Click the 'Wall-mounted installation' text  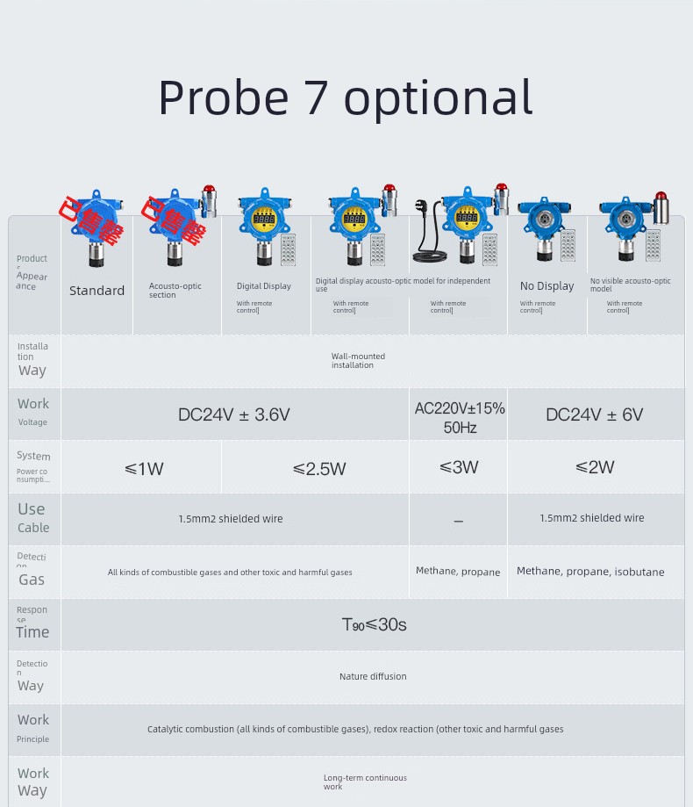point(358,360)
